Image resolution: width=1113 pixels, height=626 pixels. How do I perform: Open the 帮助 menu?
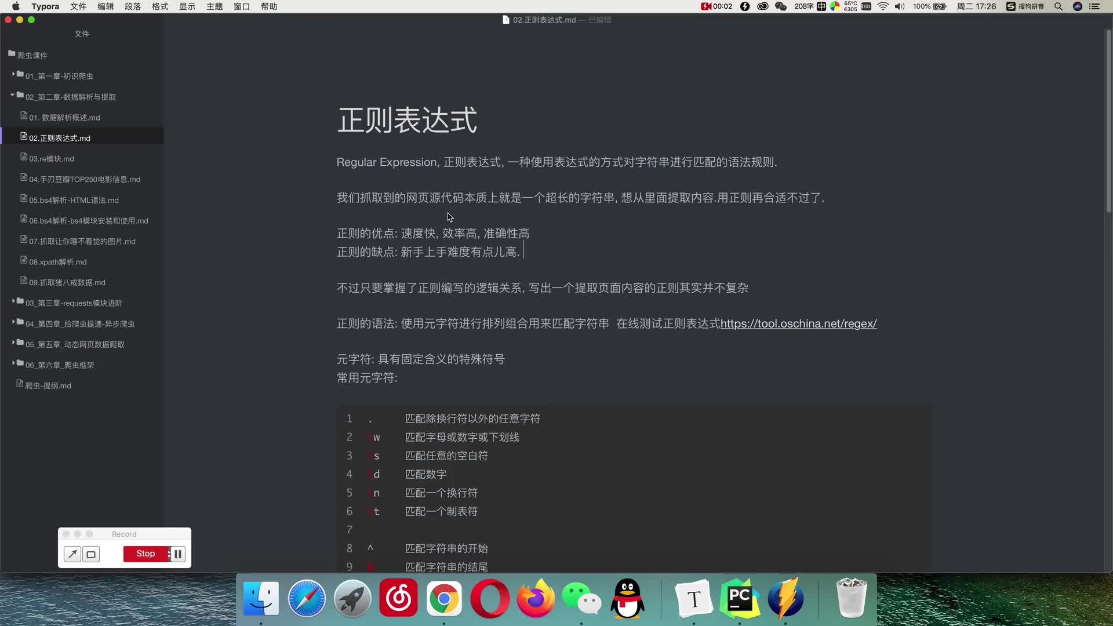click(x=269, y=6)
